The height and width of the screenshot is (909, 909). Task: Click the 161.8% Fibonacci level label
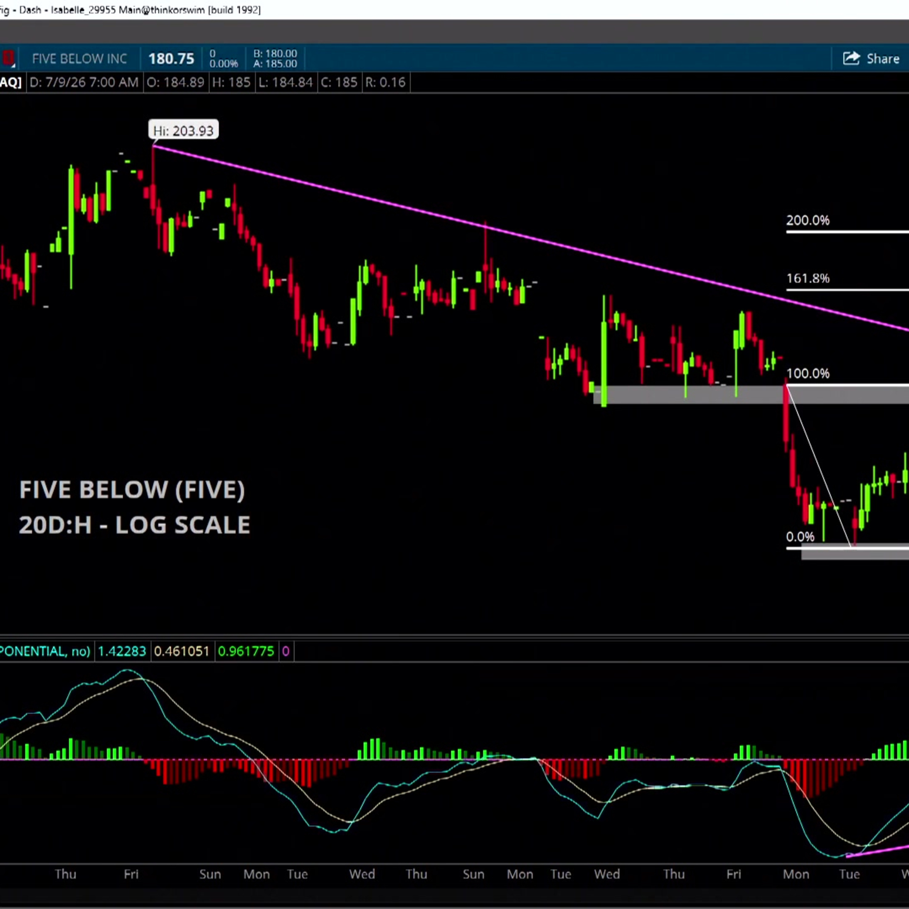[808, 278]
